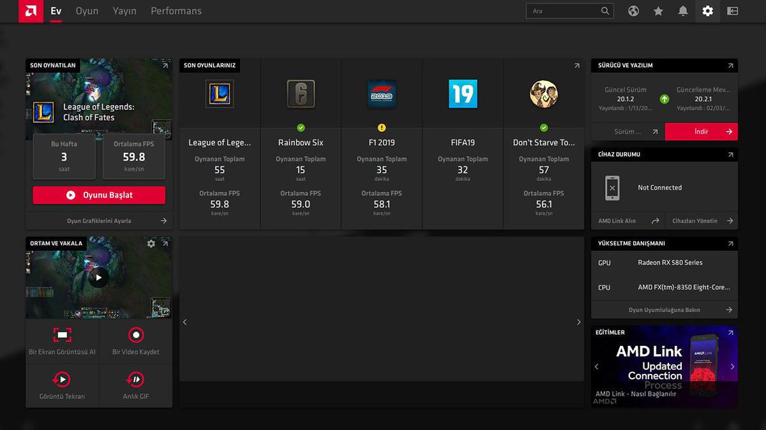Open favorites star icon in top bar

(658, 11)
